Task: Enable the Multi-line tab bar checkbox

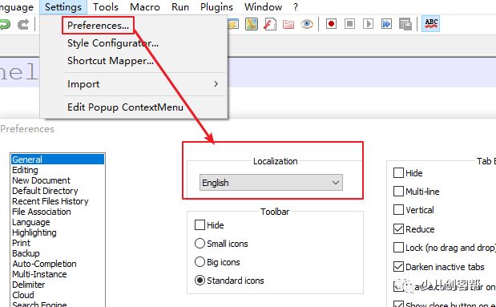Action: tap(398, 191)
